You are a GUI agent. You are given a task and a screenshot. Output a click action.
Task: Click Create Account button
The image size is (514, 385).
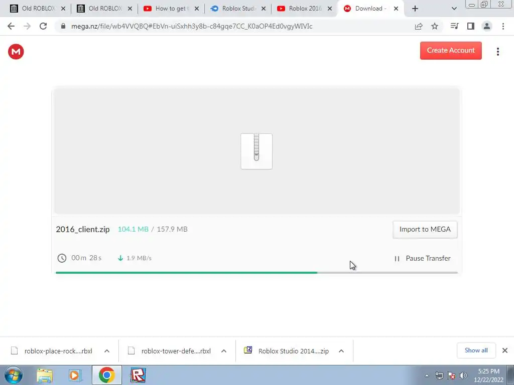[451, 51]
